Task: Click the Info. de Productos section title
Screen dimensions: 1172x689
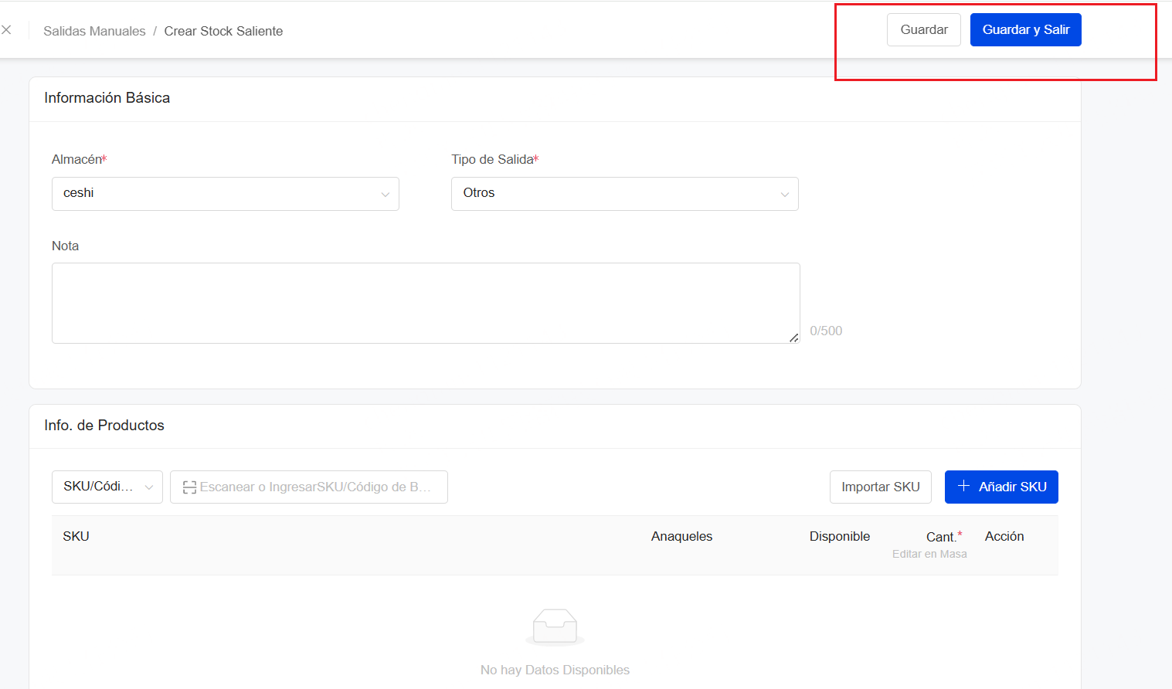Action: coord(104,426)
